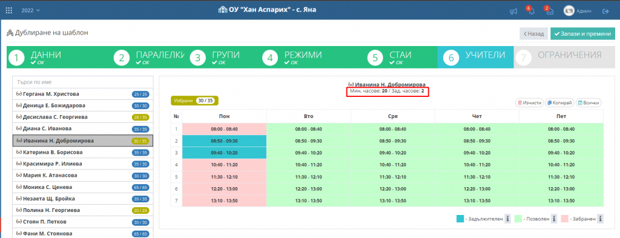Focus the Търси по име field
The height and width of the screenshot is (238, 620).
coord(82,82)
